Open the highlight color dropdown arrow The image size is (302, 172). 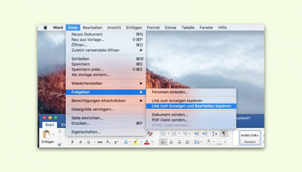(x=141, y=142)
